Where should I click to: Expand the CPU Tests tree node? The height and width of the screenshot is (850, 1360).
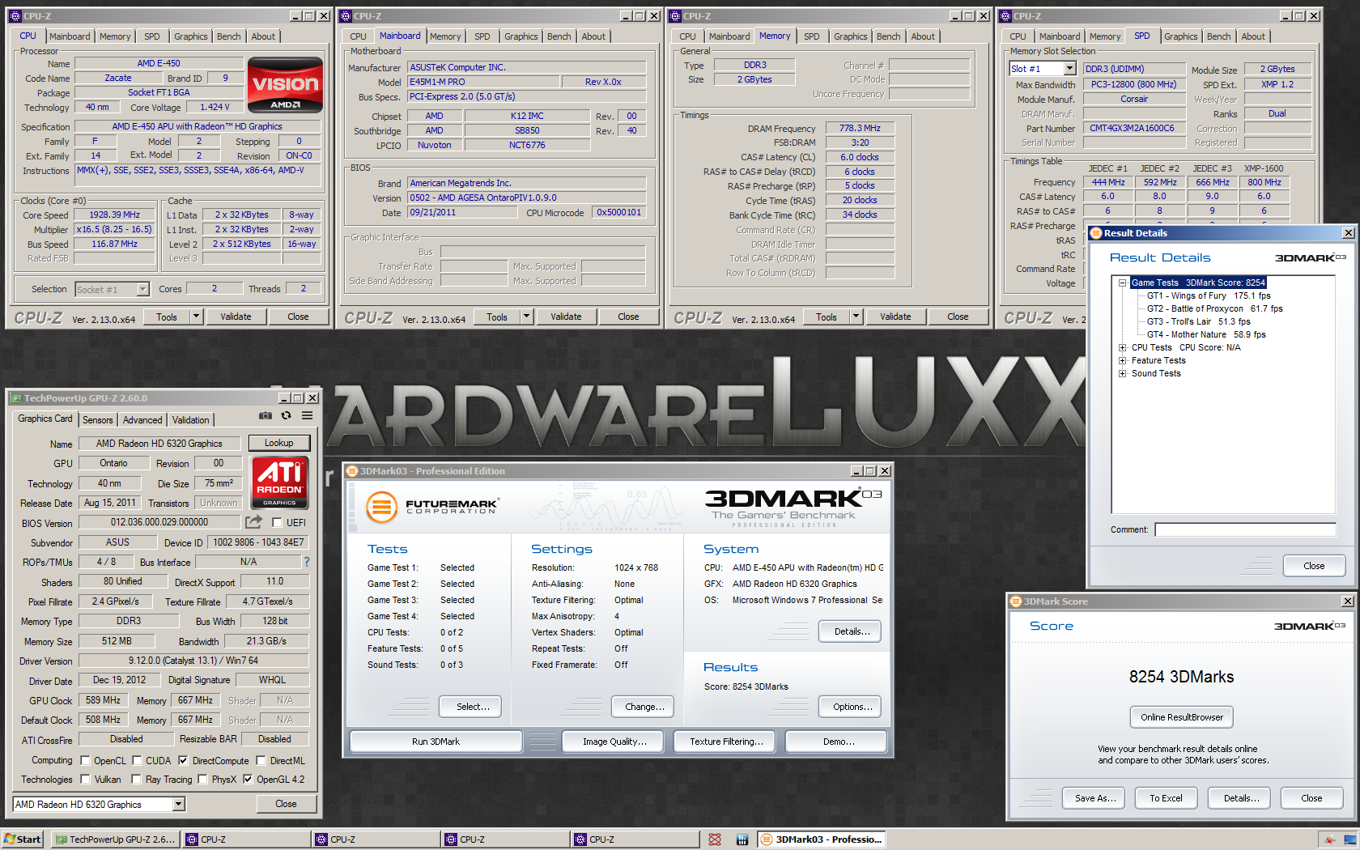[1123, 347]
